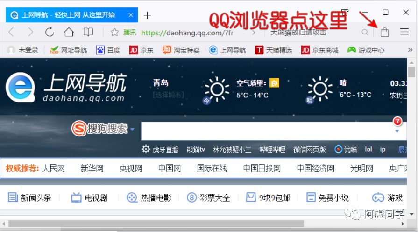This screenshot has height=232, width=418.
Task: Open the 光明网 recommended site
Action: (361, 169)
